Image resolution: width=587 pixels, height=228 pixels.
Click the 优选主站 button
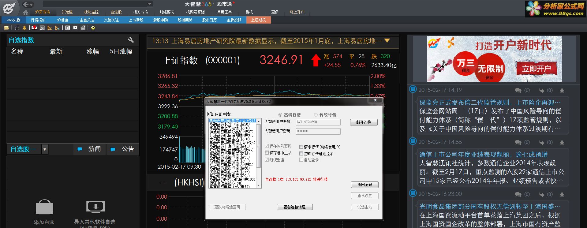click(365, 207)
